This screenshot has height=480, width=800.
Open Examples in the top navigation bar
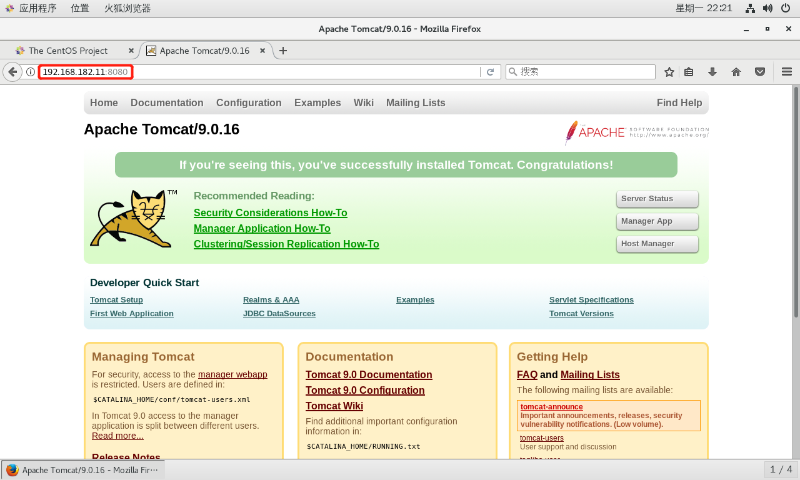[x=317, y=103]
